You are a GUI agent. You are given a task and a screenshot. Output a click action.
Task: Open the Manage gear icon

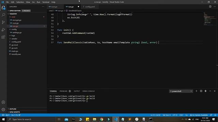click(x=3, y=109)
